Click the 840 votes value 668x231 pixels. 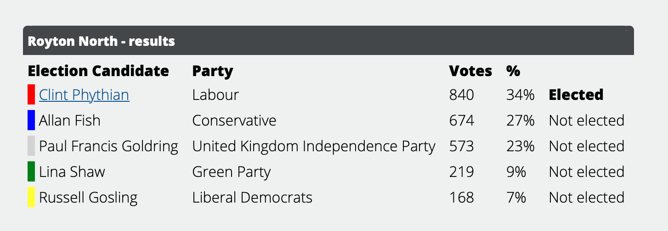click(461, 95)
